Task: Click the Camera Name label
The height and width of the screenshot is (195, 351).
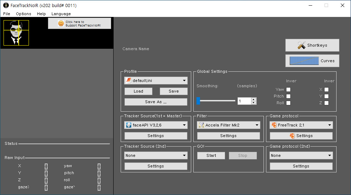Action: point(136,49)
